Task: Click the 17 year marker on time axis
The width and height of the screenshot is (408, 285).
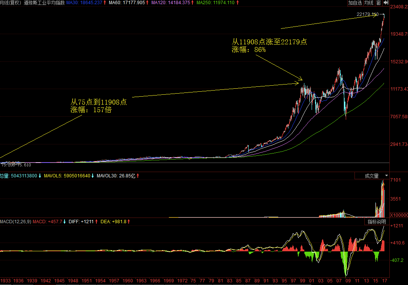Action: click(x=384, y=280)
